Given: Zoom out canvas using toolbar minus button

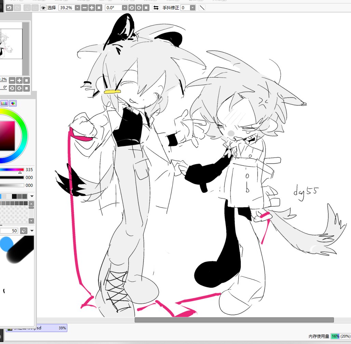Looking at the screenshot, I should [x=84, y=8].
